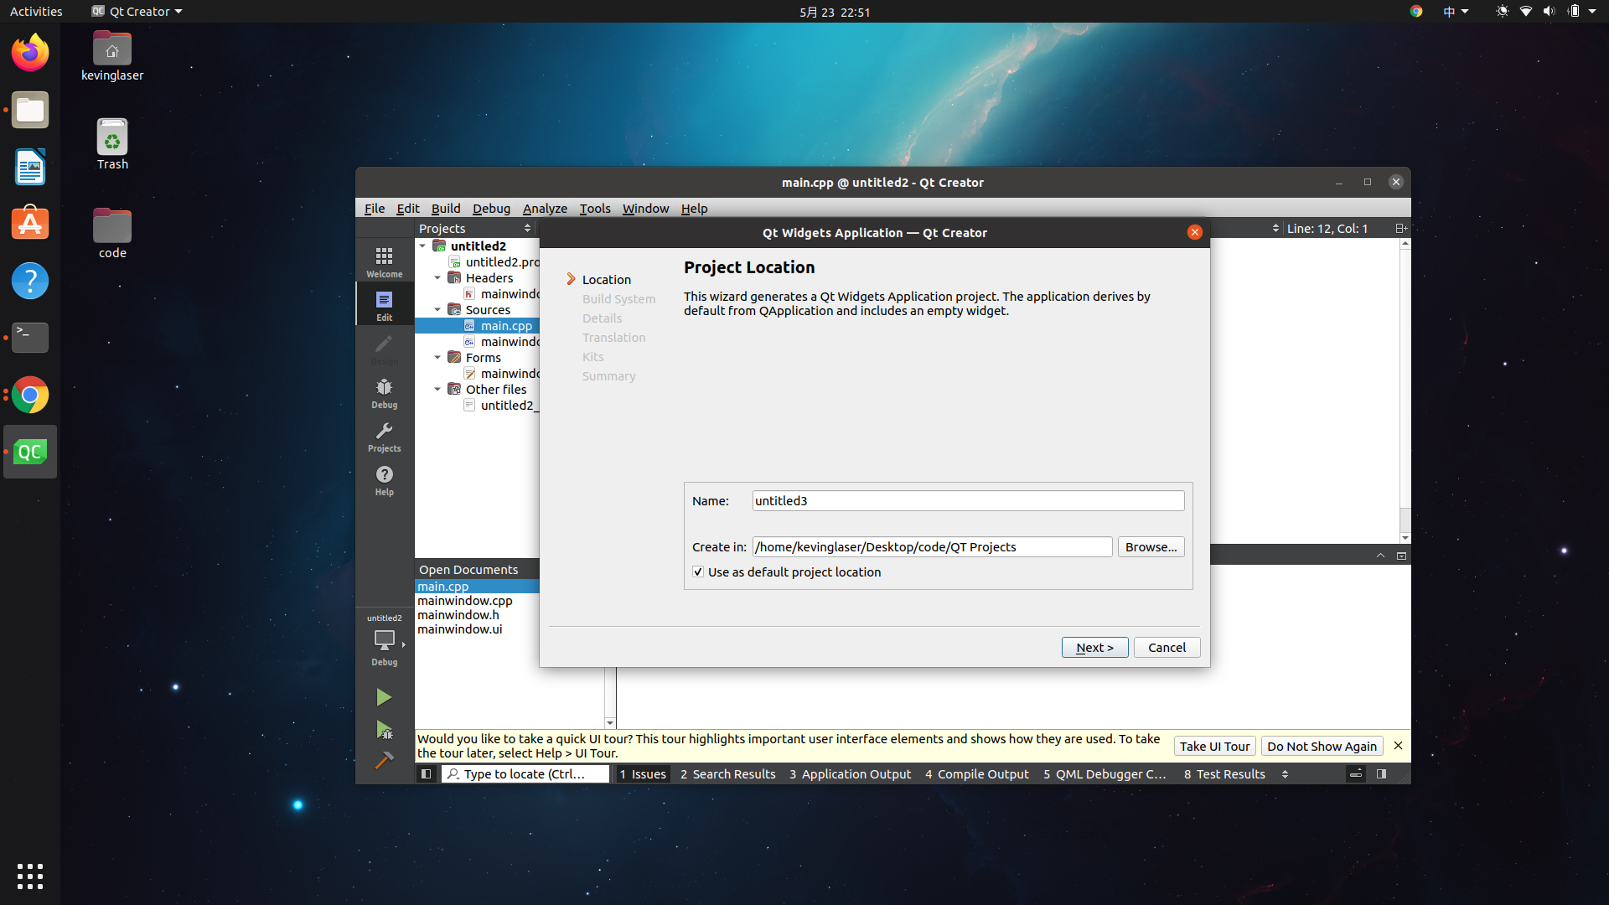
Task: Expand the Headers tree node
Action: click(x=440, y=277)
